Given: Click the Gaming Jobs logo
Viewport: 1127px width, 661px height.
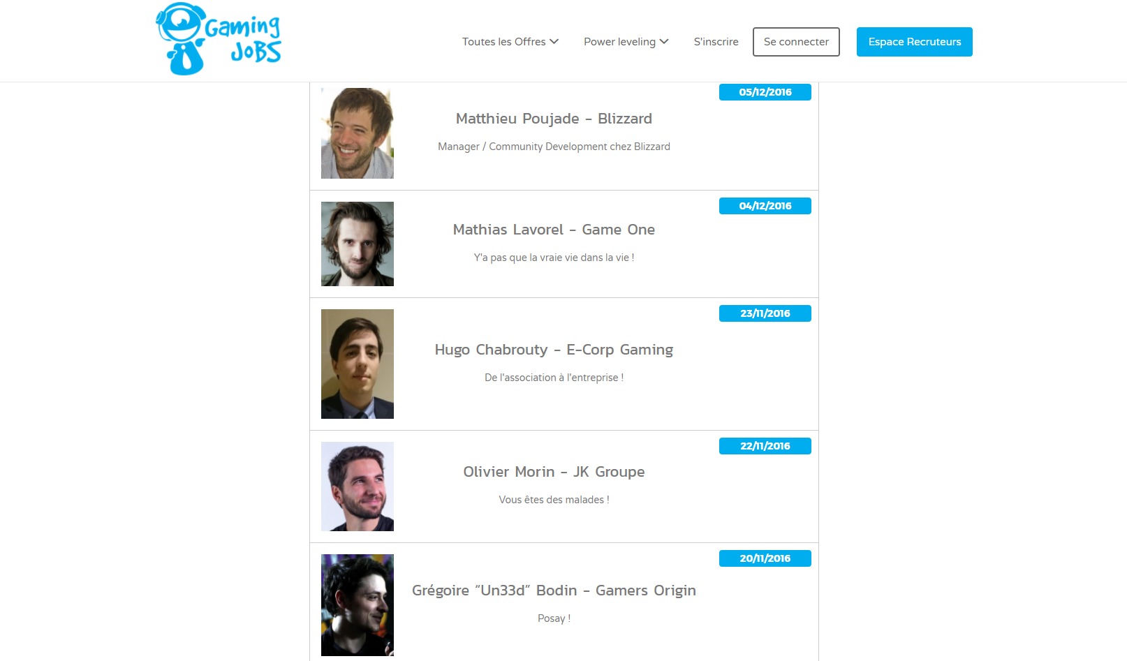Looking at the screenshot, I should click(x=218, y=39).
